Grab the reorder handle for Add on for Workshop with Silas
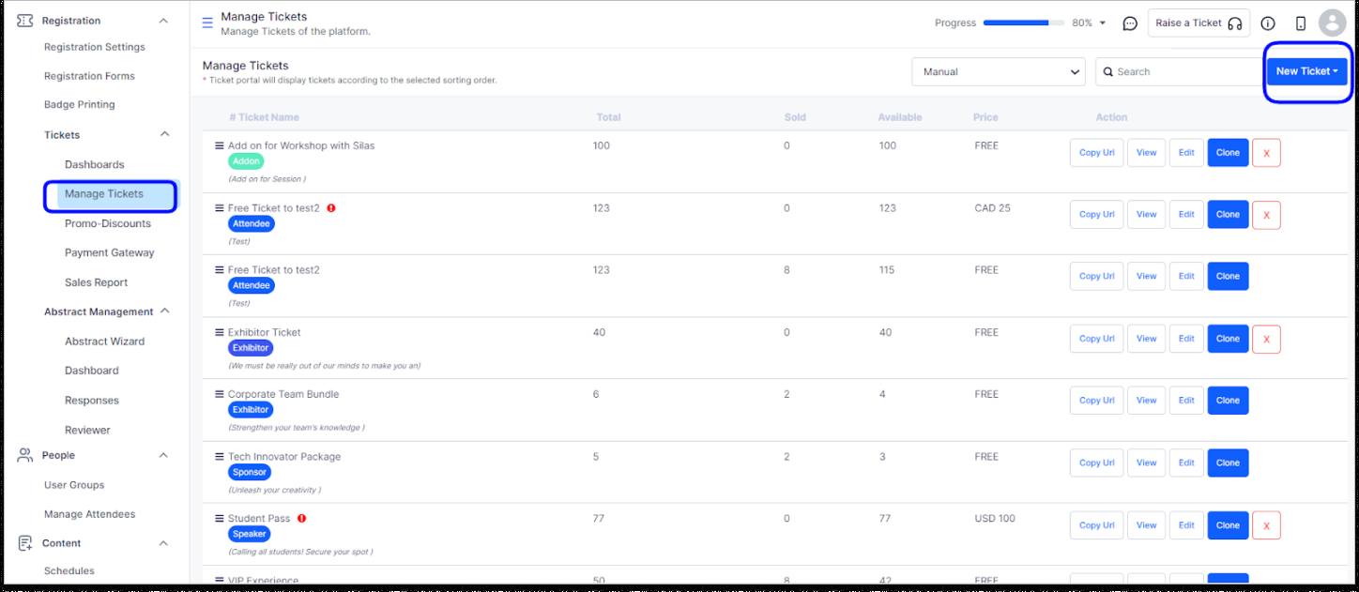This screenshot has height=592, width=1359. (x=219, y=145)
